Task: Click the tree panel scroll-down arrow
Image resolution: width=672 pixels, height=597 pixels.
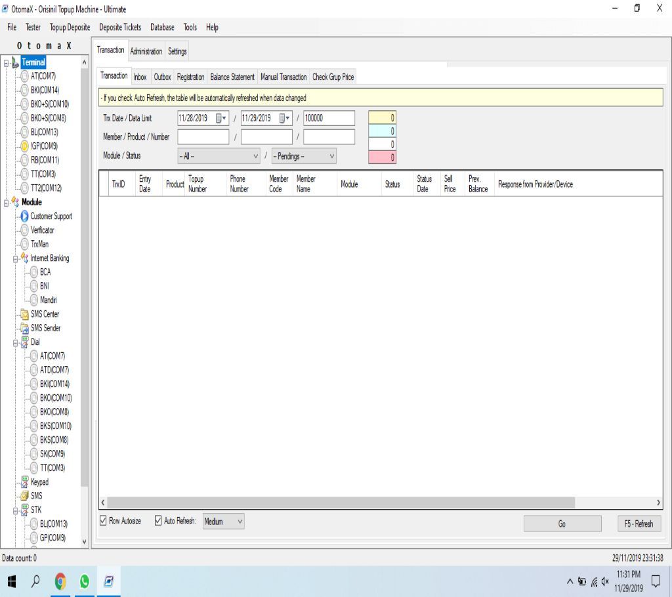Action: coord(84,541)
